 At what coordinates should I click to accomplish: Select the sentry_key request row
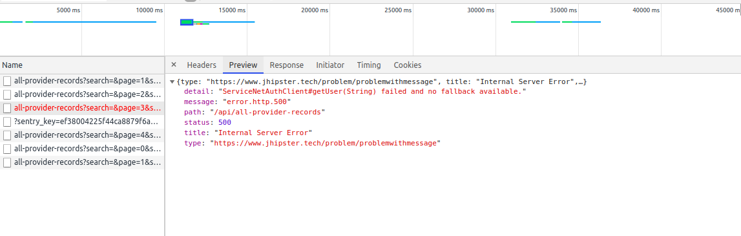[x=82, y=122]
